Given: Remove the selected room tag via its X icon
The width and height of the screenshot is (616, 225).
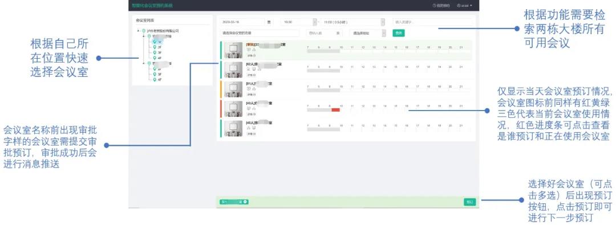Looking at the screenshot, I should [x=245, y=202].
